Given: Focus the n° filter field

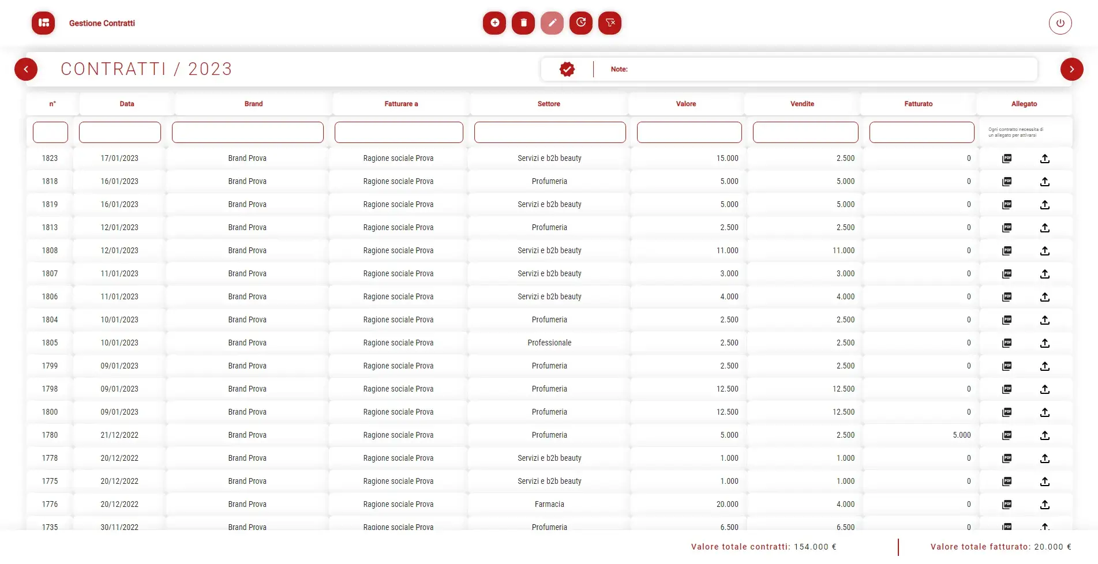Looking at the screenshot, I should pos(50,132).
